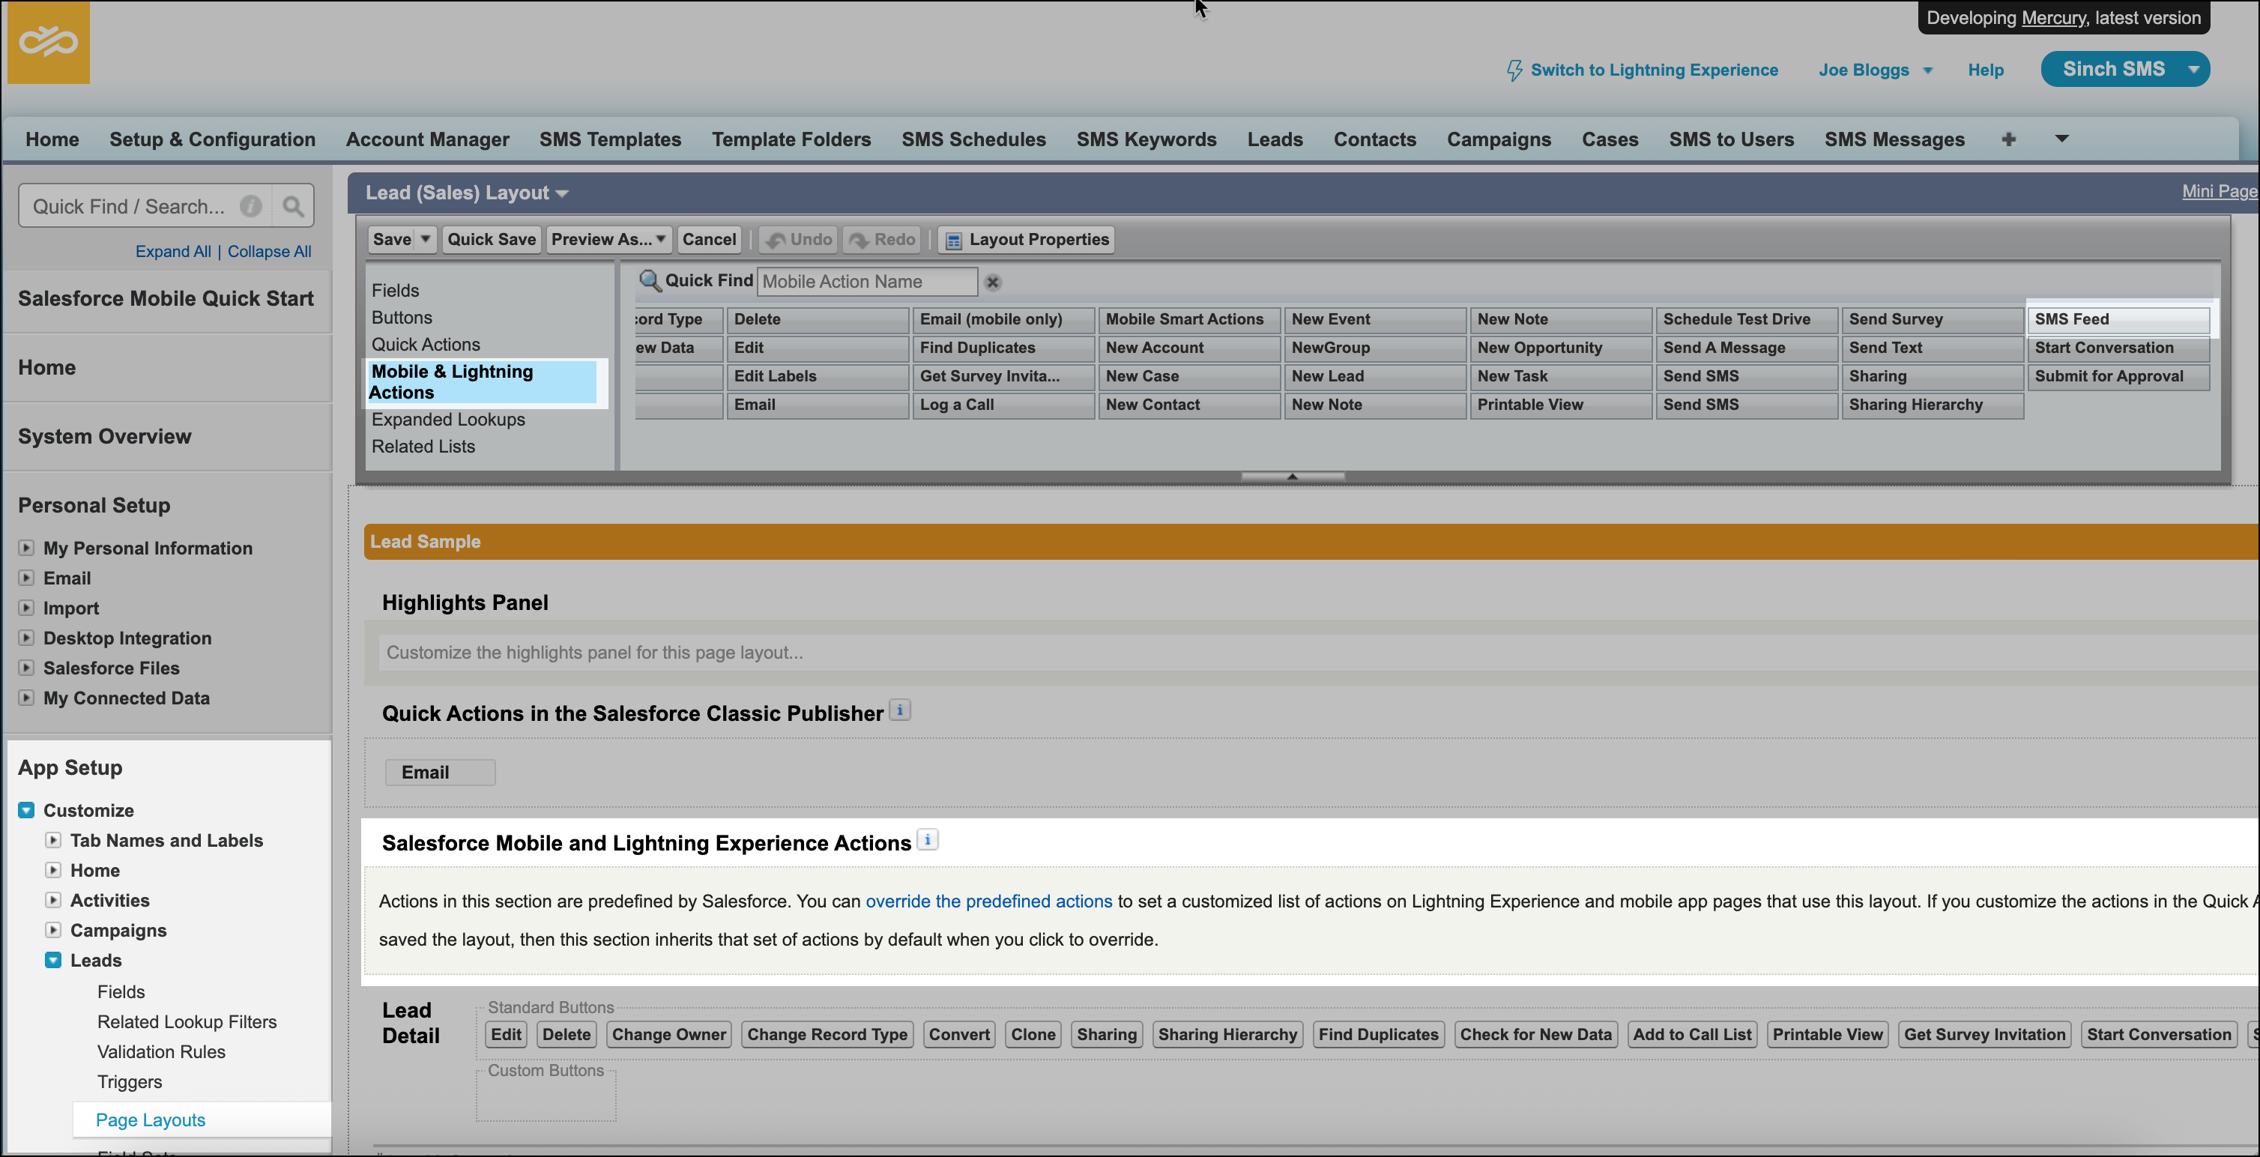The width and height of the screenshot is (2260, 1157).
Task: Open the Account Manager tab
Action: [x=427, y=139]
